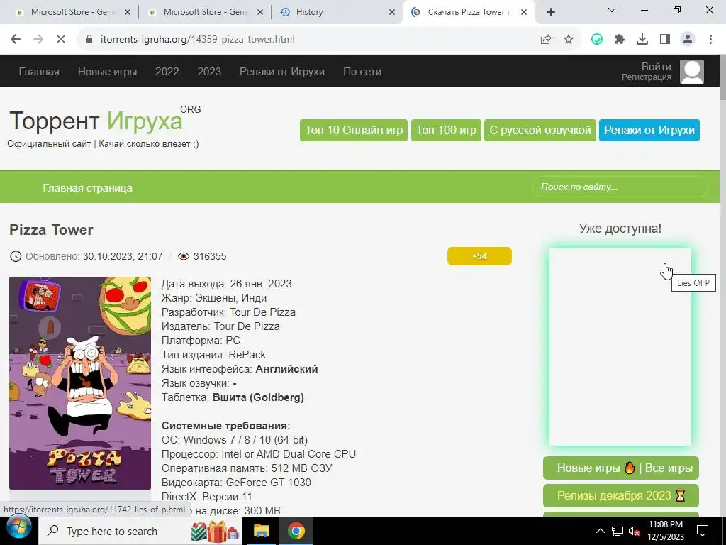The height and width of the screenshot is (545, 726).
Task: Open a new browser tab with plus
Action: point(550,12)
